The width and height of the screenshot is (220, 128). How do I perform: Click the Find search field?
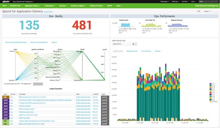(209, 1)
